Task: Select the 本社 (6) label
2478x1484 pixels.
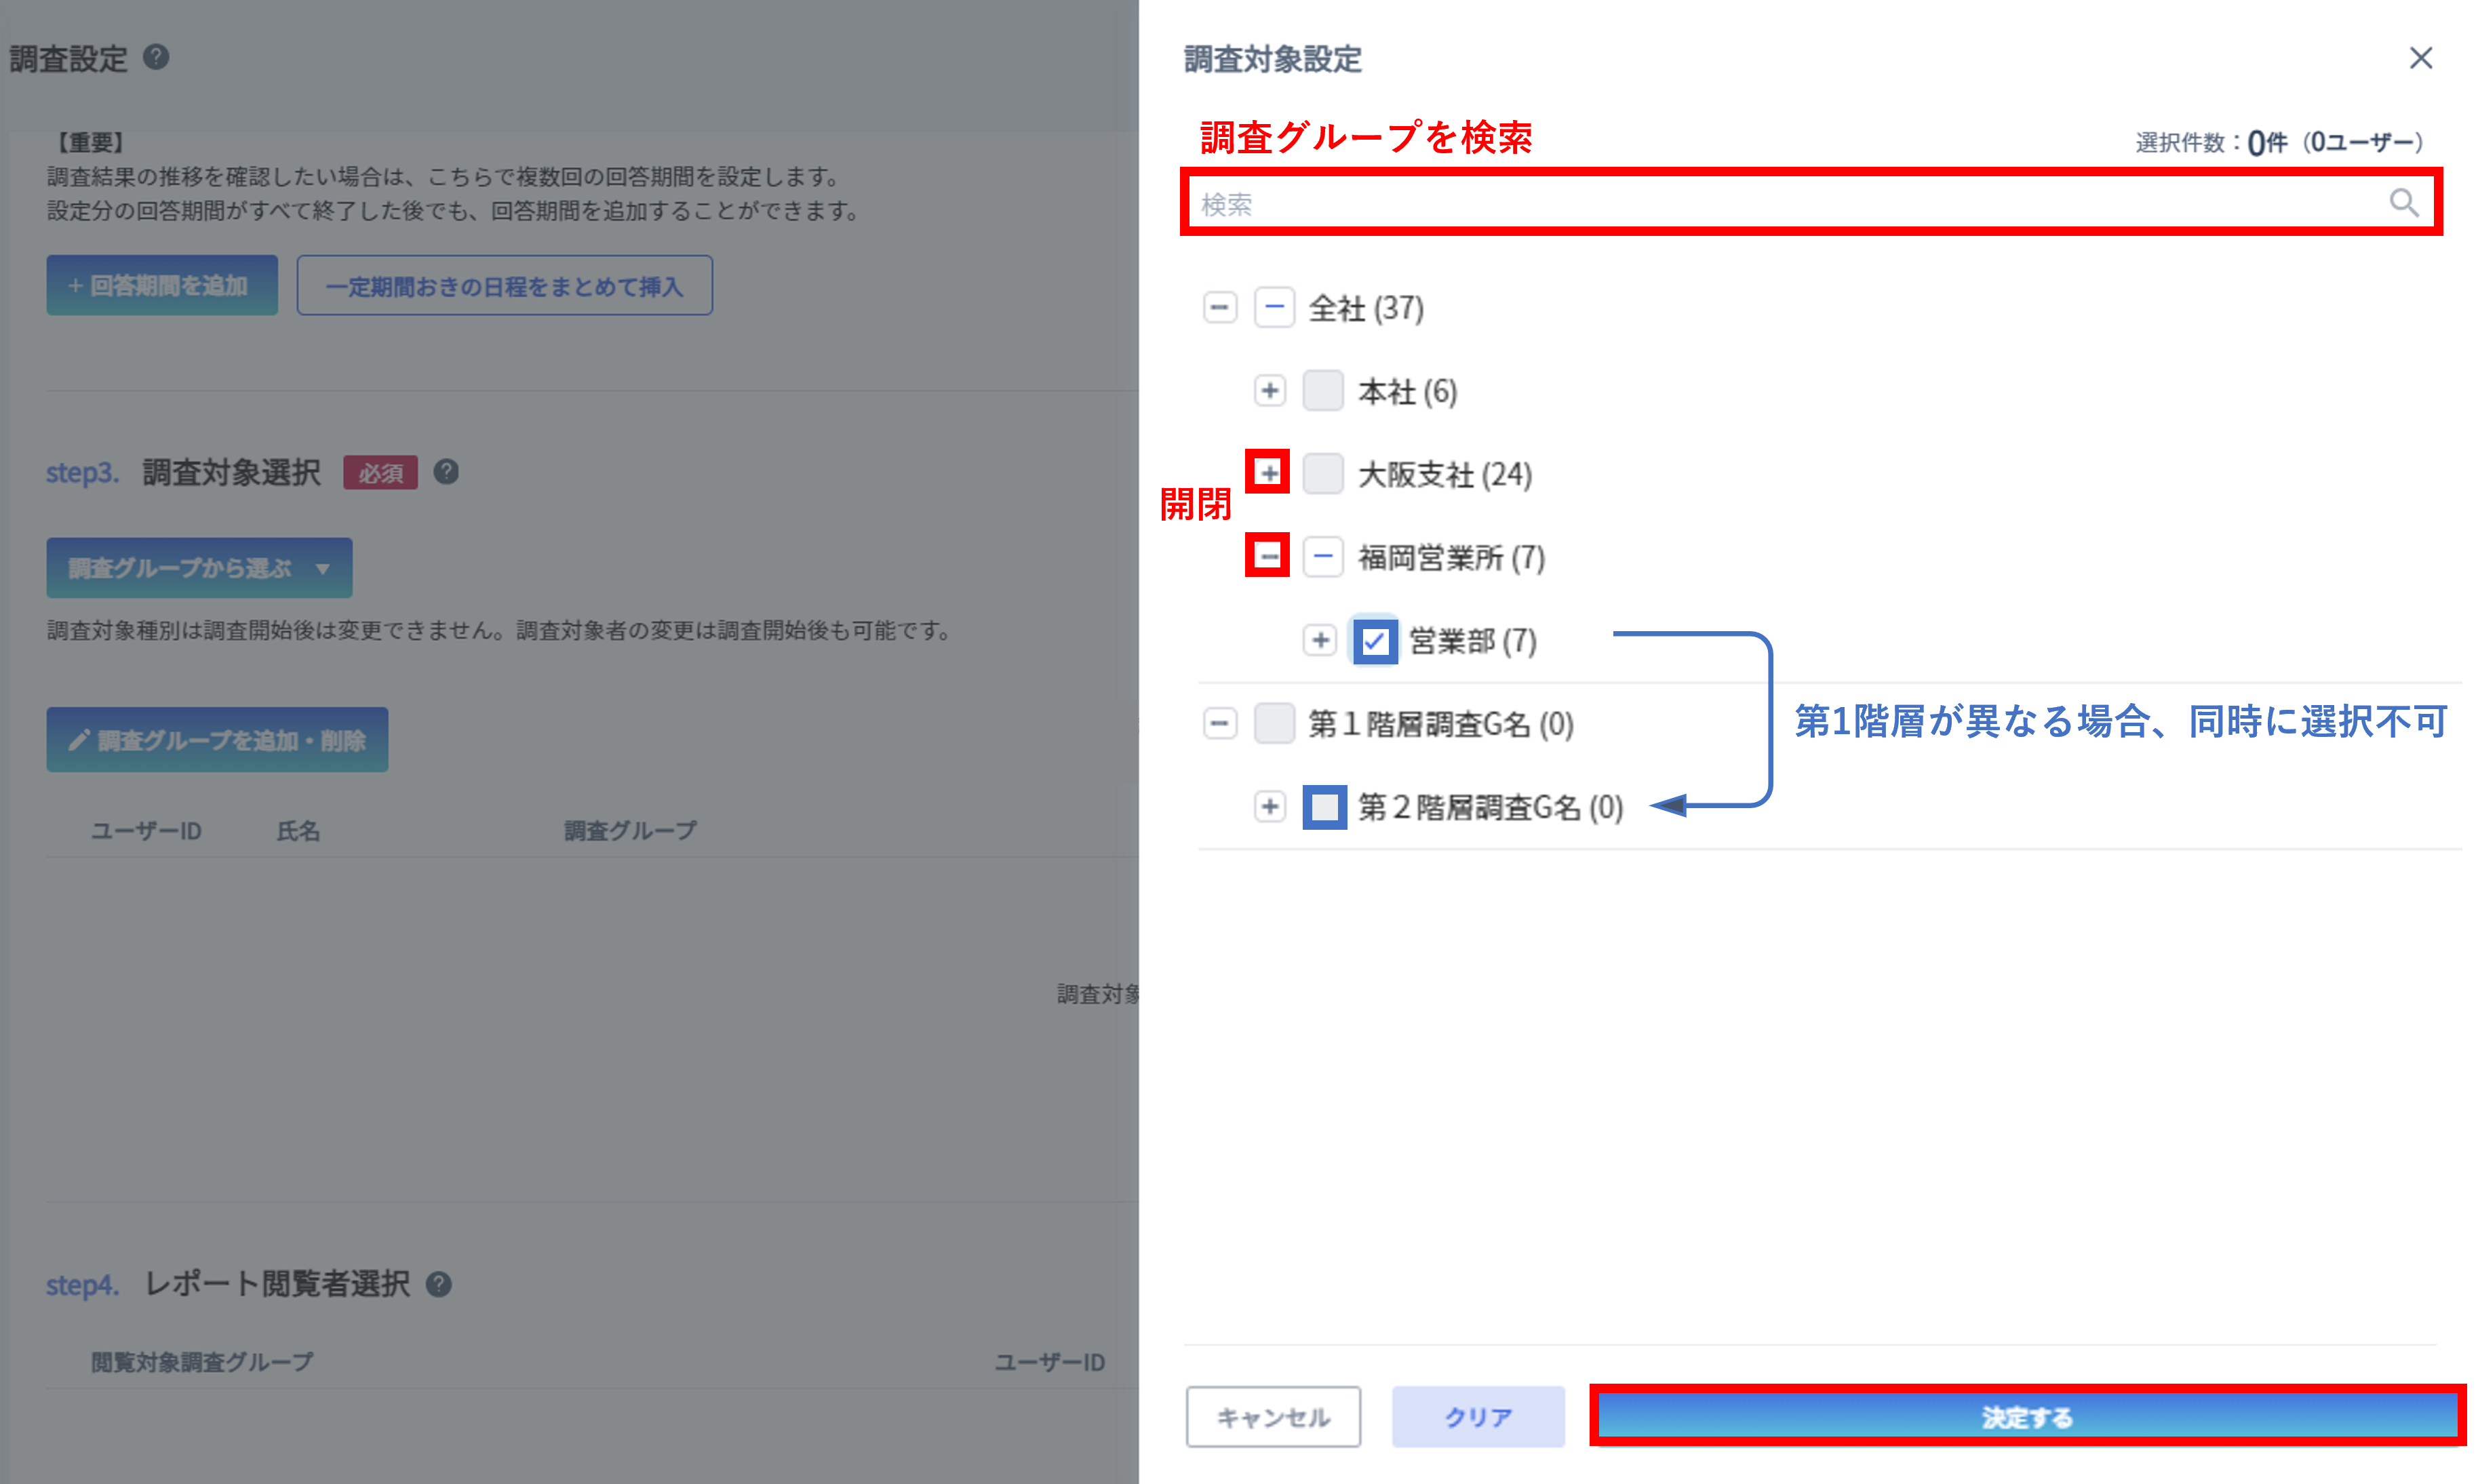Action: pos(1407,391)
